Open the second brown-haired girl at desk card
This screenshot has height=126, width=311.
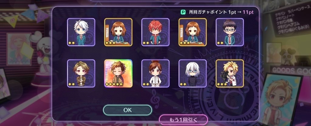coord(193,32)
